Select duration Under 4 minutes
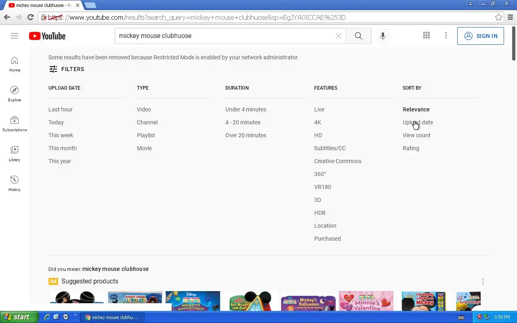This screenshot has width=517, height=323. pyautogui.click(x=246, y=109)
